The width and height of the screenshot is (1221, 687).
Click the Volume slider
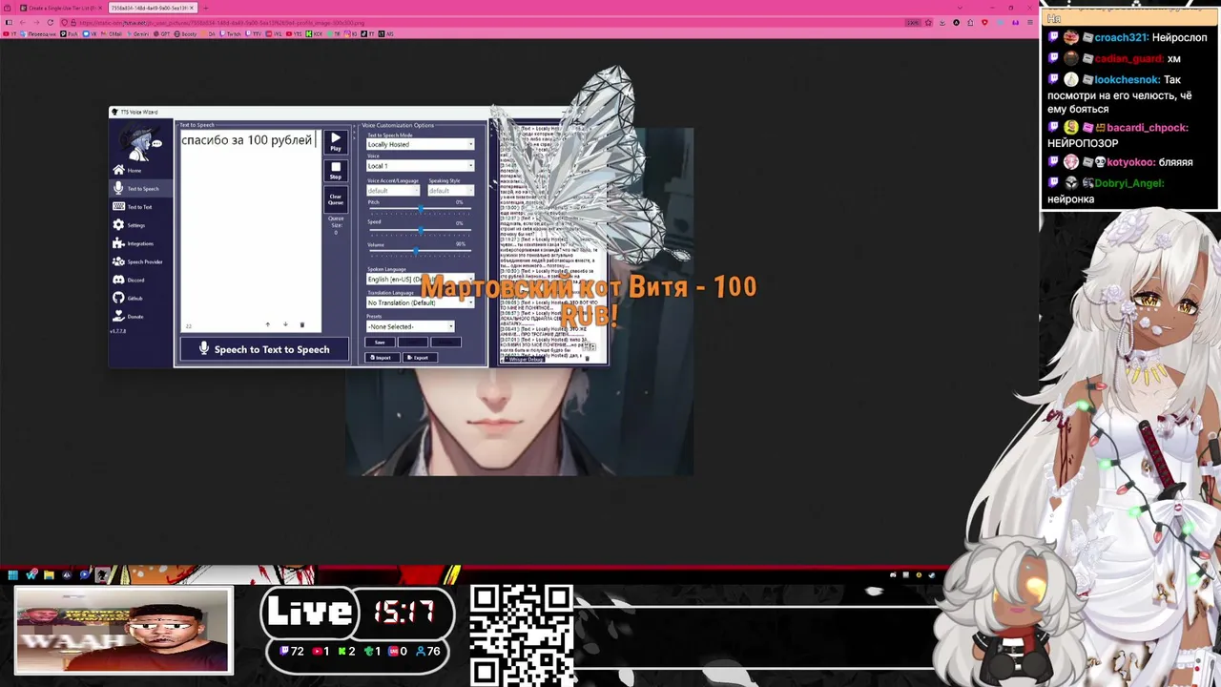420,251
